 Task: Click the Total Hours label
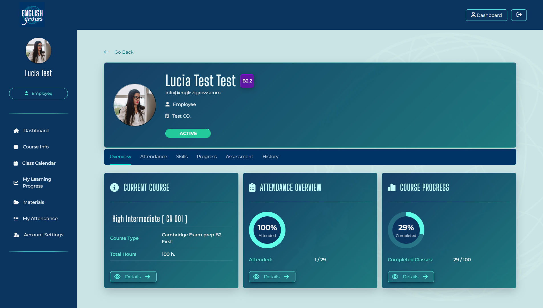(123, 254)
